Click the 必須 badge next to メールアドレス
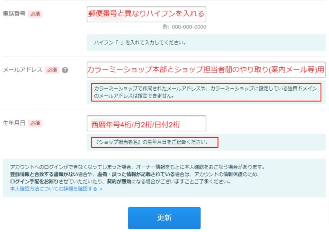The height and width of the screenshot is (232, 329). tap(52, 70)
